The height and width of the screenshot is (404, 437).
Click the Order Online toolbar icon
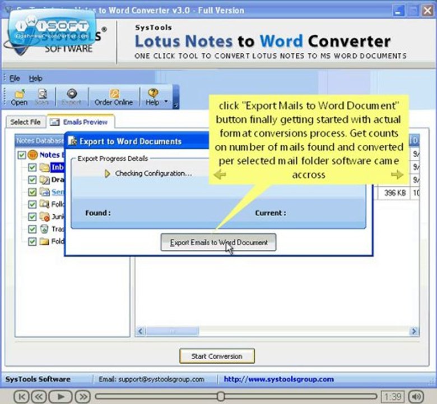(114, 94)
